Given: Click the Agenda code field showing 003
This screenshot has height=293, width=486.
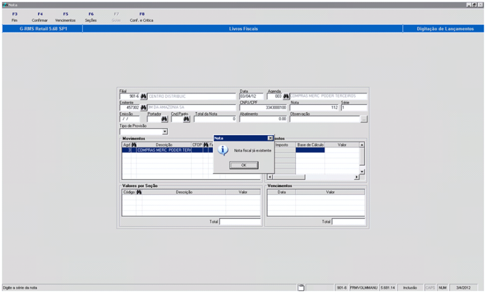Looking at the screenshot, I should (x=275, y=96).
